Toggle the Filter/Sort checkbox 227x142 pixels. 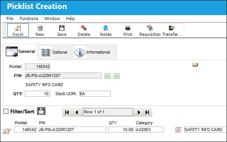[x=6, y=111]
